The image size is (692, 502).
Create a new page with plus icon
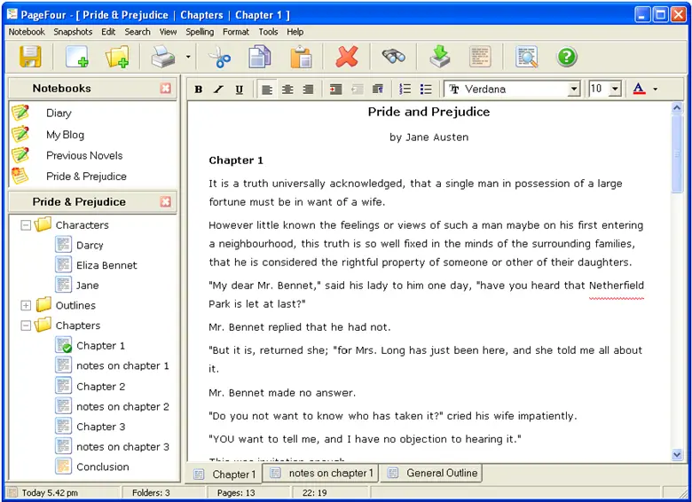(x=77, y=57)
